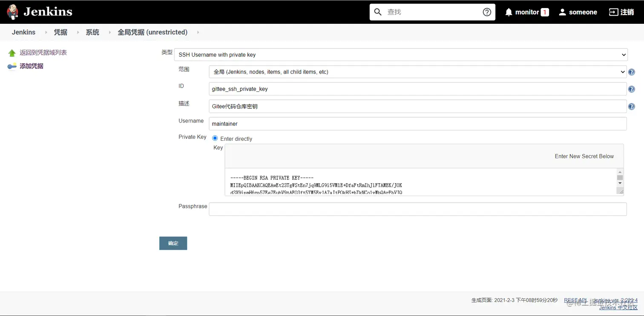
Task: Open the REST API footer link
Action: coord(575,300)
